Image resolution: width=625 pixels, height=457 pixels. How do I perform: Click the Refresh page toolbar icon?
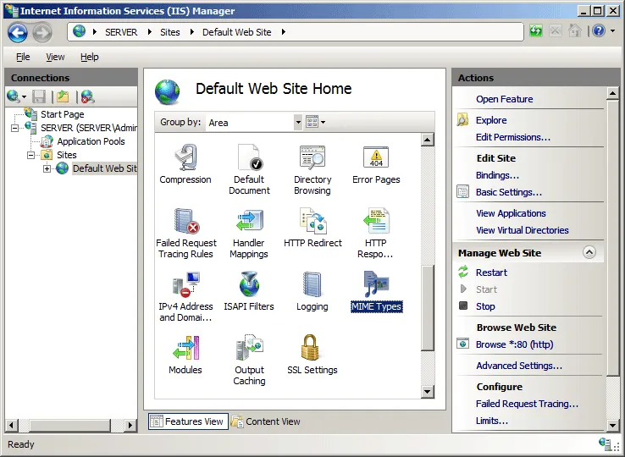536,30
